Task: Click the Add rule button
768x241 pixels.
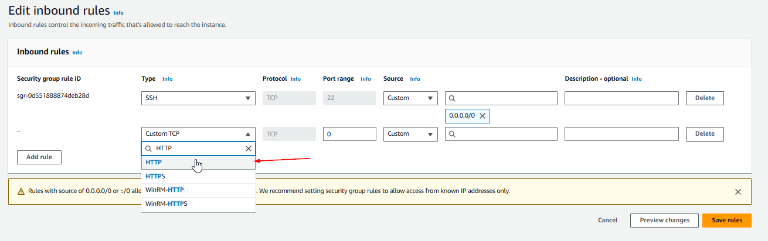Action: coord(39,157)
